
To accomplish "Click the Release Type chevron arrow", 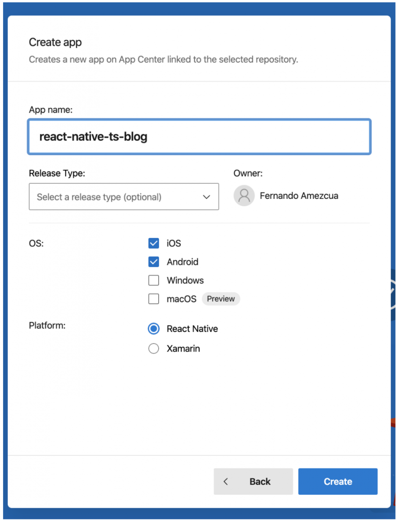I will [206, 197].
